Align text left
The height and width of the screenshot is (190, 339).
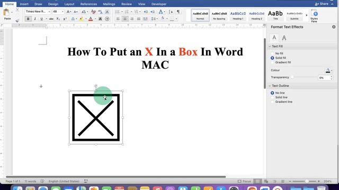click(118, 19)
